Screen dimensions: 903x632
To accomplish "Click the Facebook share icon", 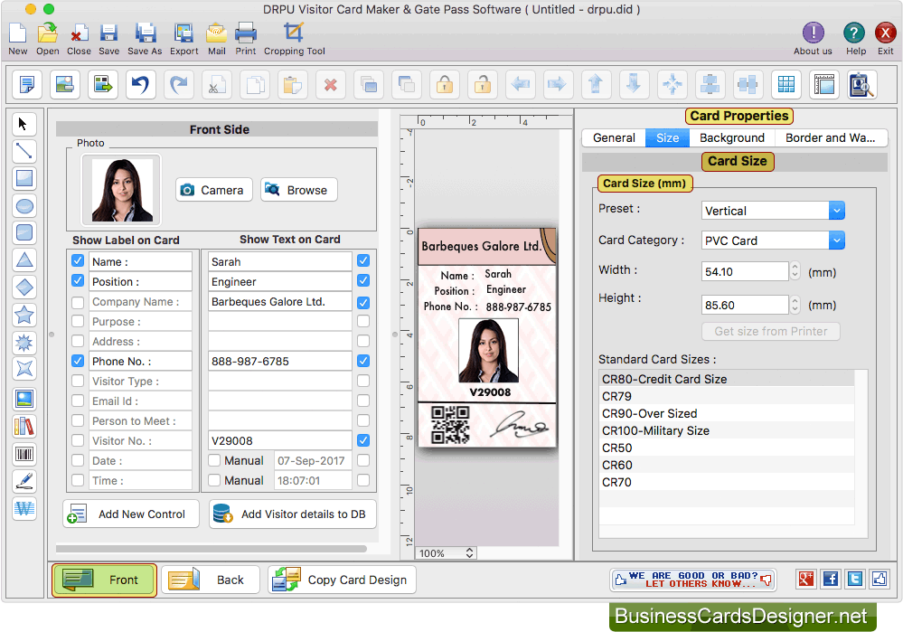I will click(831, 579).
